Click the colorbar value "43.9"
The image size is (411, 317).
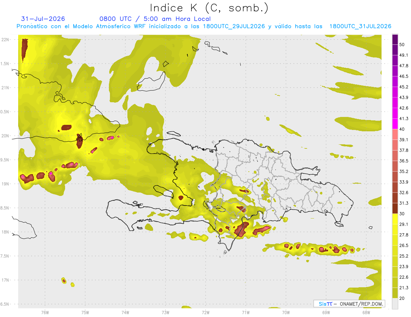click(404, 97)
